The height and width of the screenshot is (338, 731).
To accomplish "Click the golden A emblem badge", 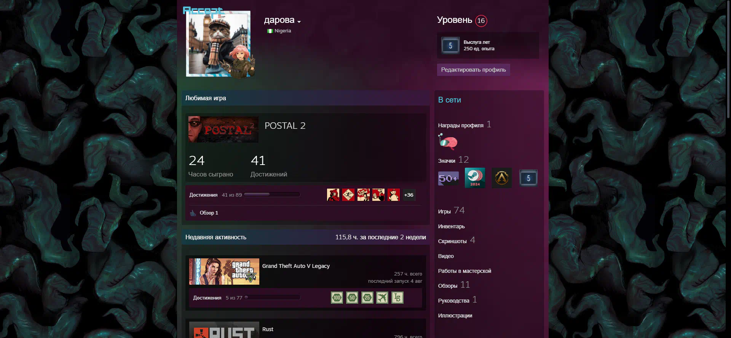I will [x=502, y=178].
